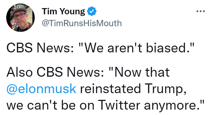Click the Tim Young display name

[64, 11]
